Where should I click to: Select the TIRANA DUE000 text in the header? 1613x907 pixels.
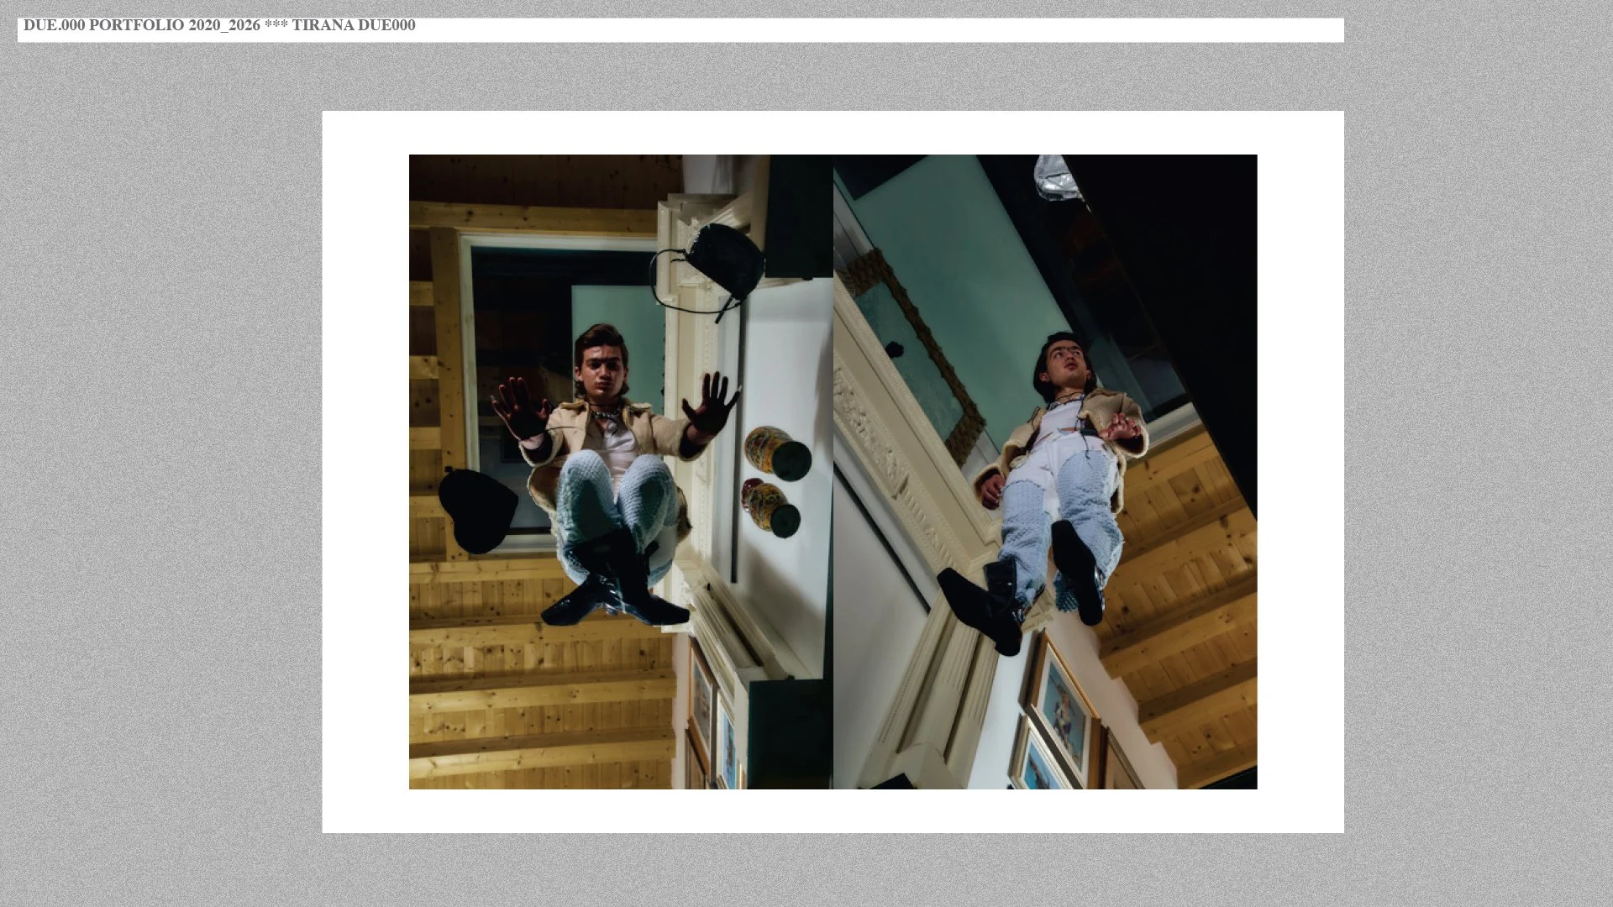354,26
